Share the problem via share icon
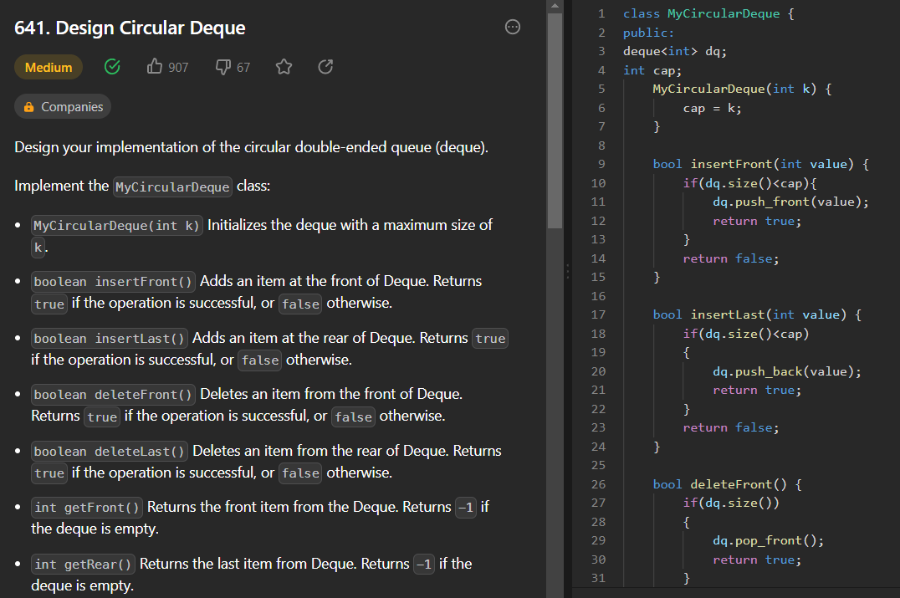900x598 pixels. 325,67
